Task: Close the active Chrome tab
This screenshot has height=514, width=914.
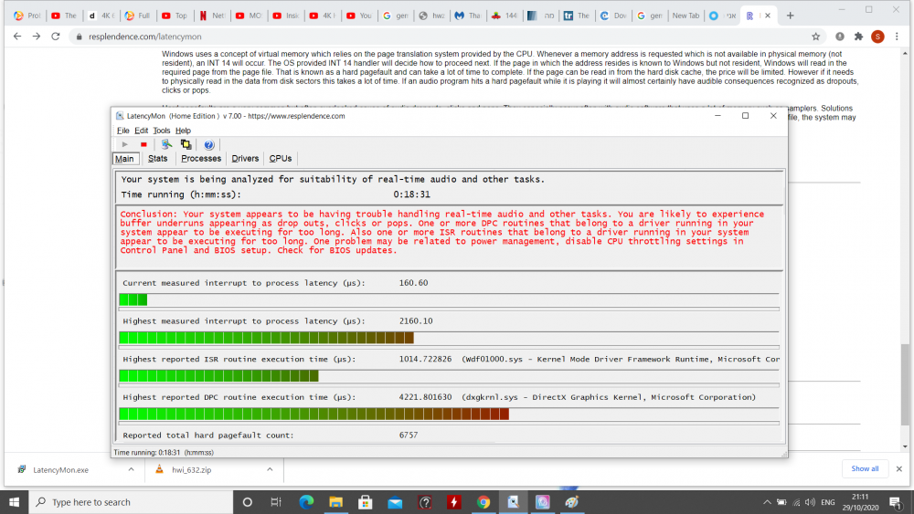Action: pos(768,16)
